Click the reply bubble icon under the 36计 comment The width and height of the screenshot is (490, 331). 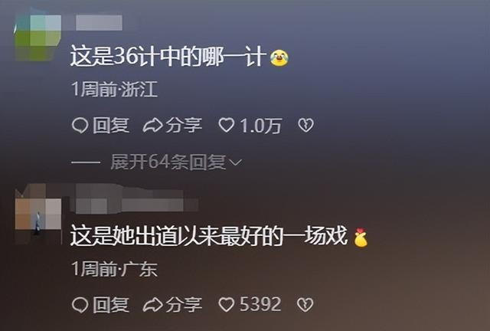click(80, 126)
